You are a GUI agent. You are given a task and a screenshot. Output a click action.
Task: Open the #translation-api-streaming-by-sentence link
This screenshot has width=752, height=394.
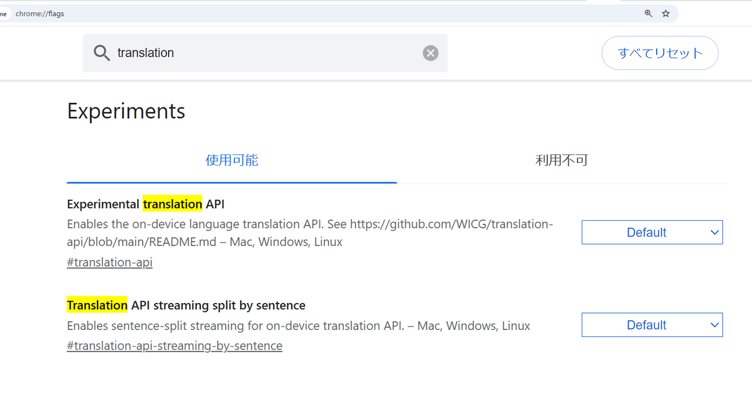[x=174, y=345]
